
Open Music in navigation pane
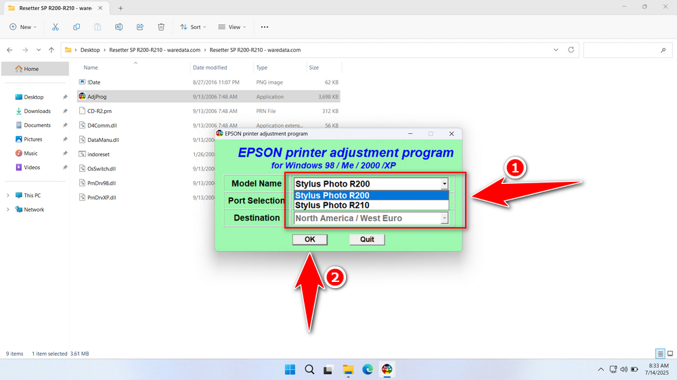pyautogui.click(x=30, y=153)
